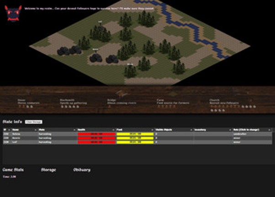This screenshot has width=275, height=197.
Task: Select the House building option
Action: pyautogui.click(x=21, y=100)
